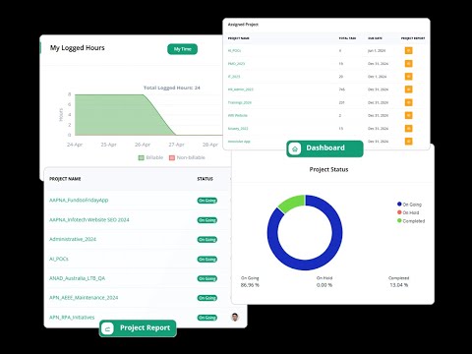Open APN_AEEE_Maintenance_2024 project link
The width and height of the screenshot is (472, 354).
(x=84, y=298)
